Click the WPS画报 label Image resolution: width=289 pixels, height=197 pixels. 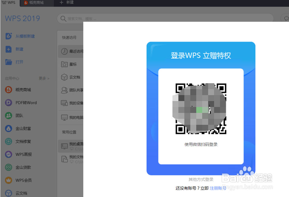[23, 155]
